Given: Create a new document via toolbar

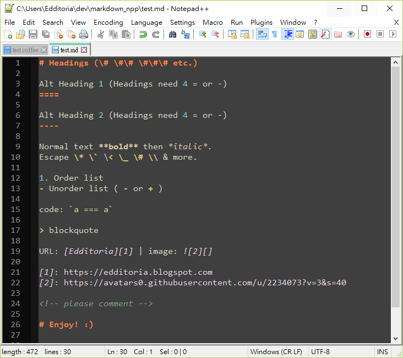Looking at the screenshot, I should pyautogui.click(x=8, y=34).
